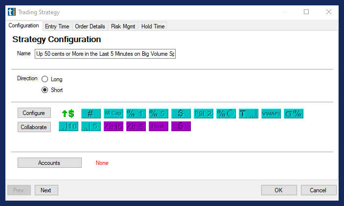344x206 pixels.
Task: Click the cyan volume bars 10 icon
Action: 68,127
